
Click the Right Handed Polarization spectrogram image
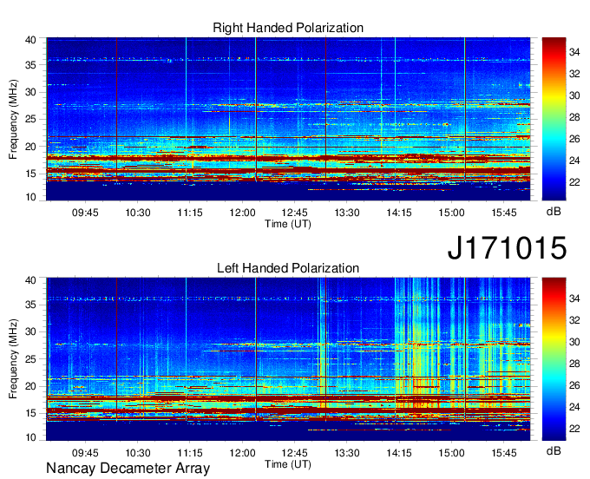(288, 119)
